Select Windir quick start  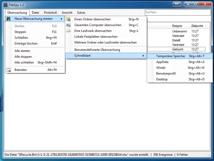coord(180,68)
